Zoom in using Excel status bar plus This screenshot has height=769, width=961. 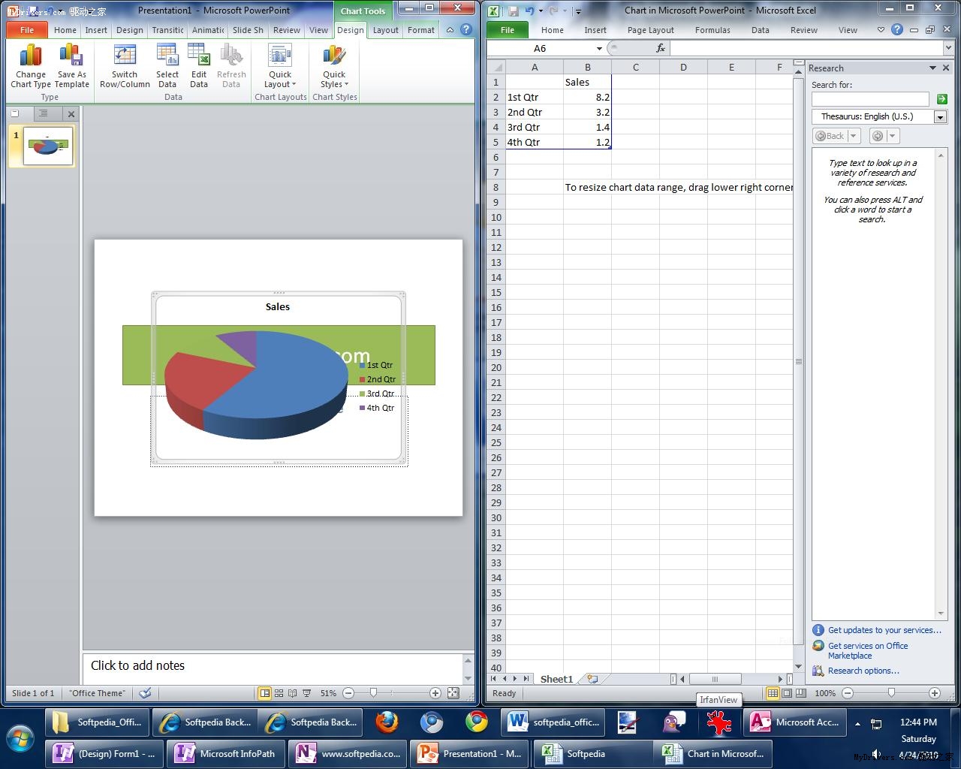point(934,693)
